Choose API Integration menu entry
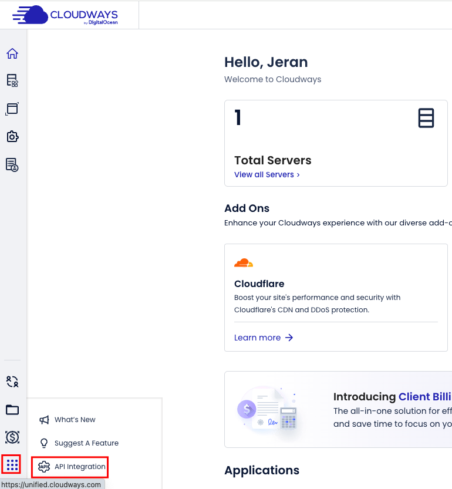 [80, 467]
